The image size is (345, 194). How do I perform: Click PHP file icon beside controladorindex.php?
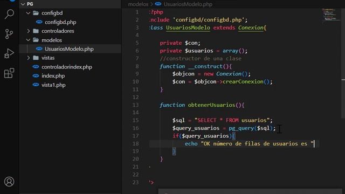pos(36,67)
